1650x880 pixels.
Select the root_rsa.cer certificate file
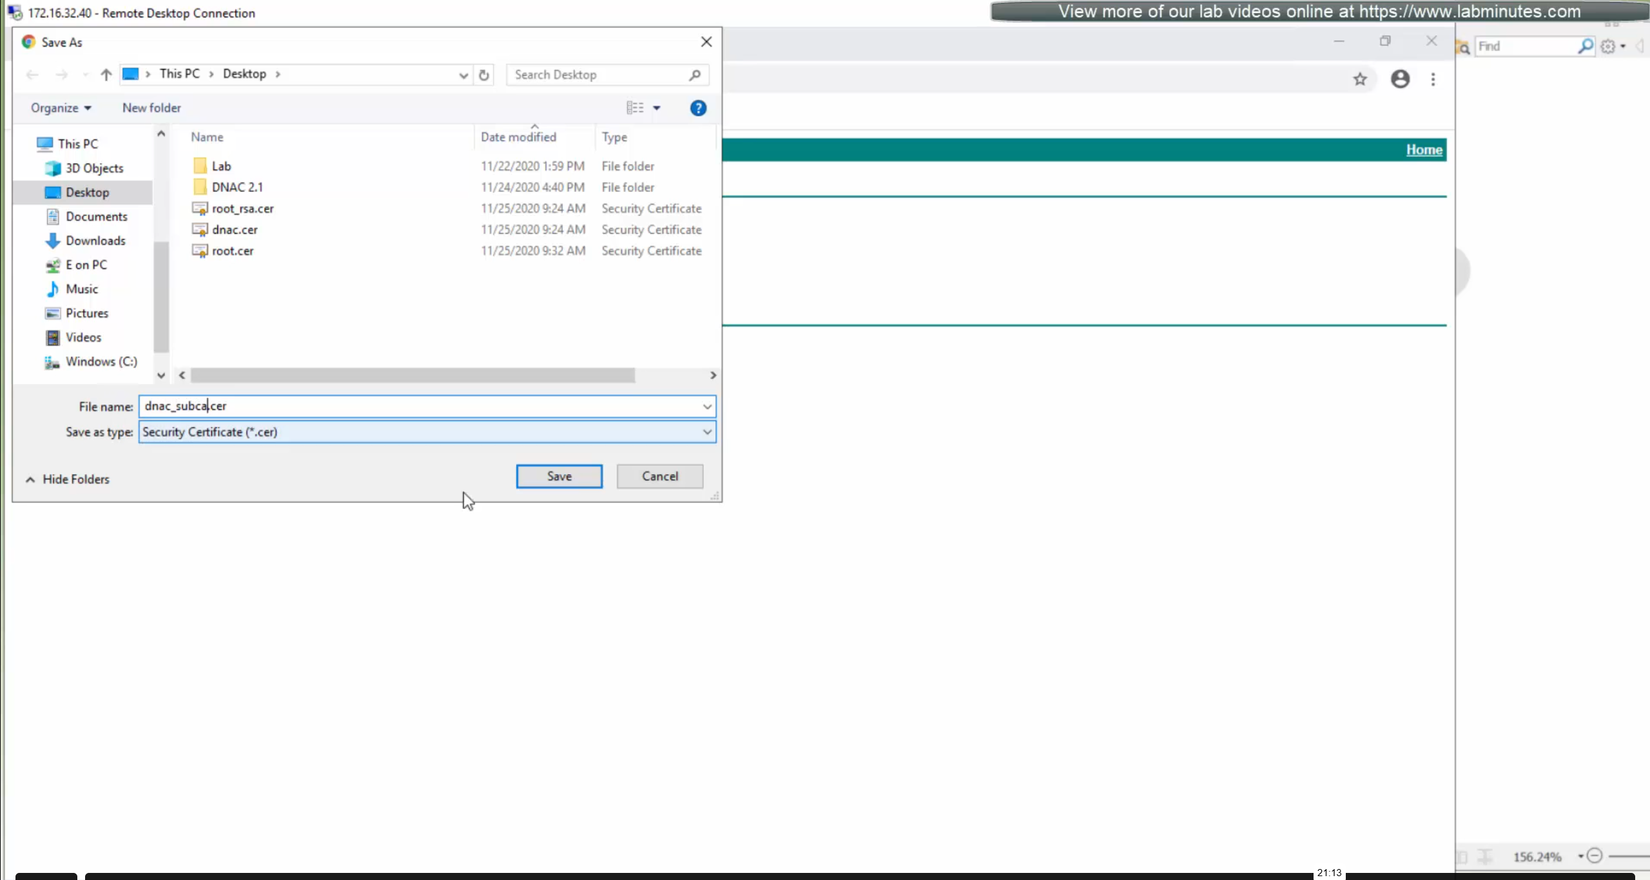coord(242,209)
